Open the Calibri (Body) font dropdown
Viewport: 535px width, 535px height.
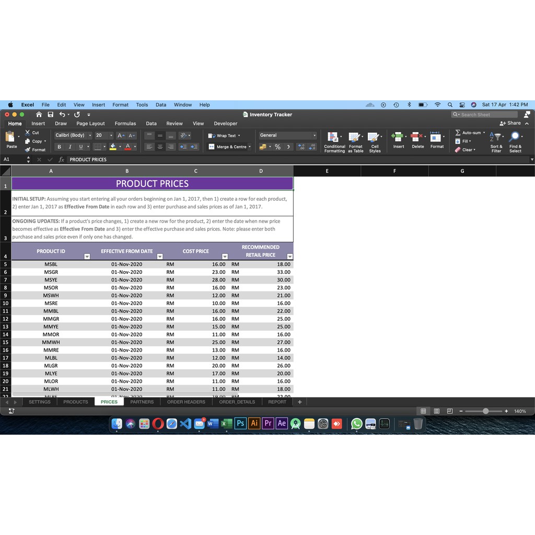[x=90, y=135]
